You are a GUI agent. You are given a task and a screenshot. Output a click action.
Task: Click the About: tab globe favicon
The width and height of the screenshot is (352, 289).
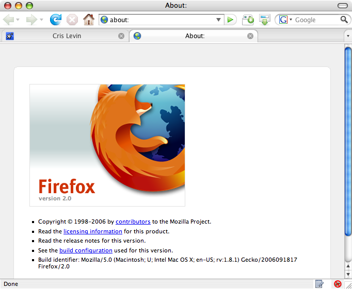point(137,36)
